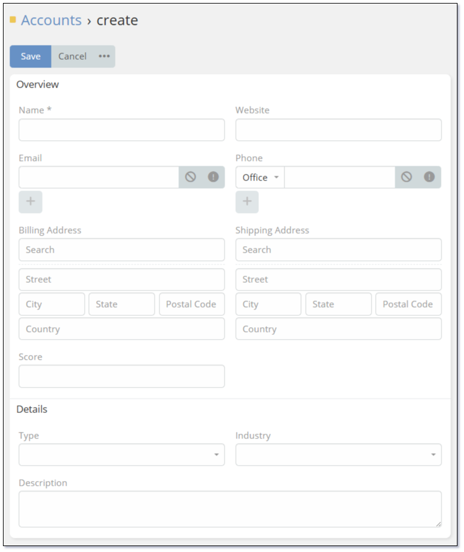Click the Billing Address Postal Code field
Screen dimensions: 464x552
pyautogui.click(x=192, y=304)
